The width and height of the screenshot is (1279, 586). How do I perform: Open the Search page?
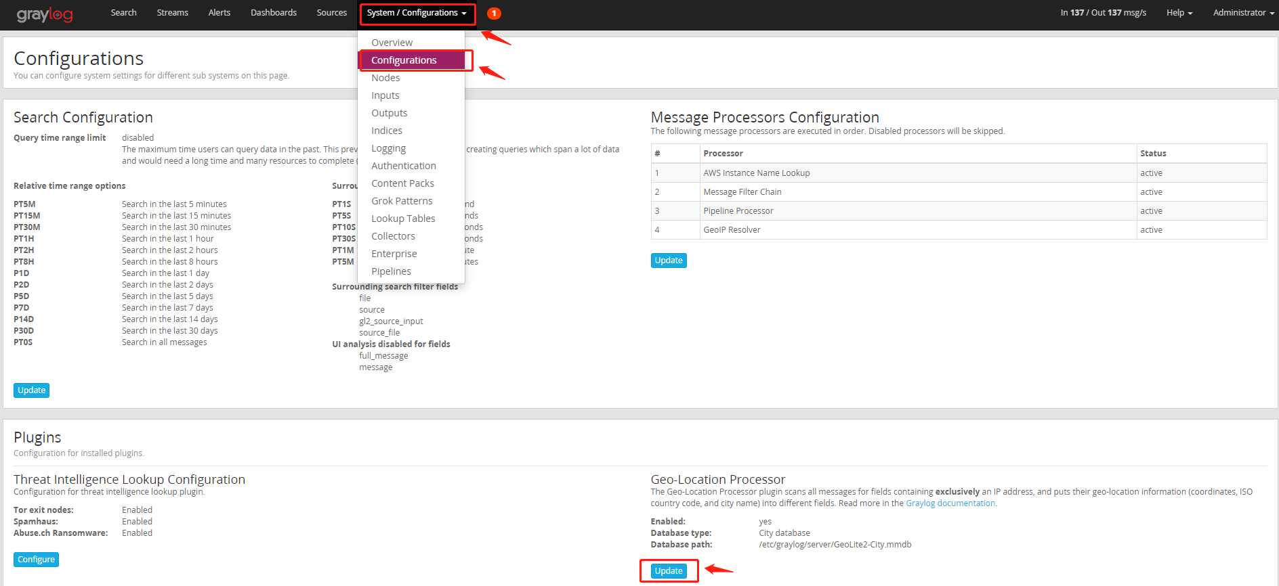click(x=124, y=13)
